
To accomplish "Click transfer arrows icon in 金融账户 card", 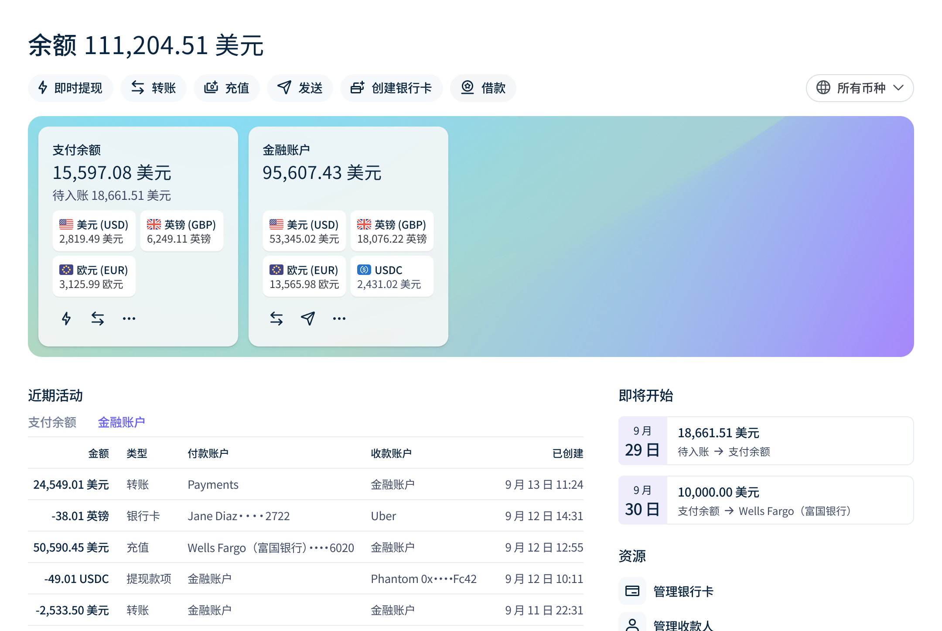I will coord(276,319).
